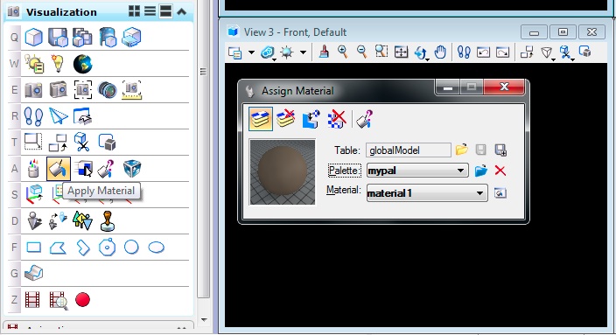This screenshot has height=335, width=616.
Task: Select the dashed rectangle view size icon in row T
Action: click(x=33, y=142)
